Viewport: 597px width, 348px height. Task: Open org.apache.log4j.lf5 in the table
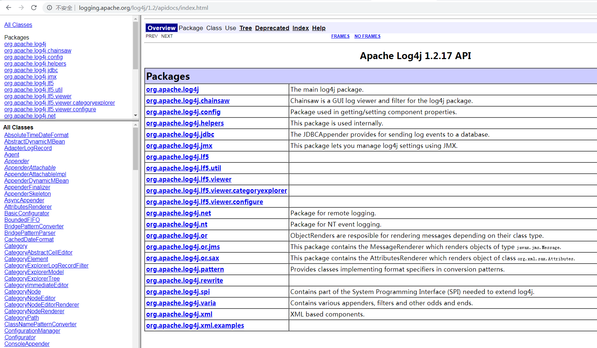pos(177,157)
